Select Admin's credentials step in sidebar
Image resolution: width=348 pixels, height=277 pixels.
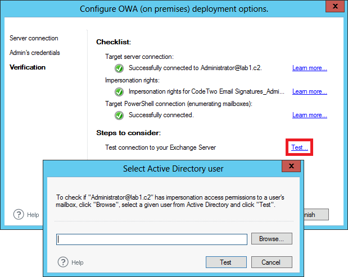[35, 53]
